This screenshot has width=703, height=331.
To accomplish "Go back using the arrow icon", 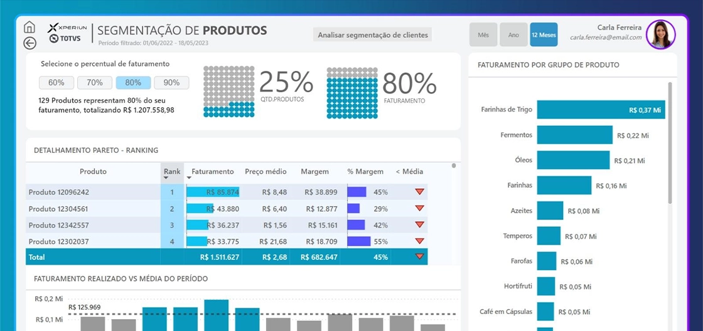I will [x=29, y=43].
